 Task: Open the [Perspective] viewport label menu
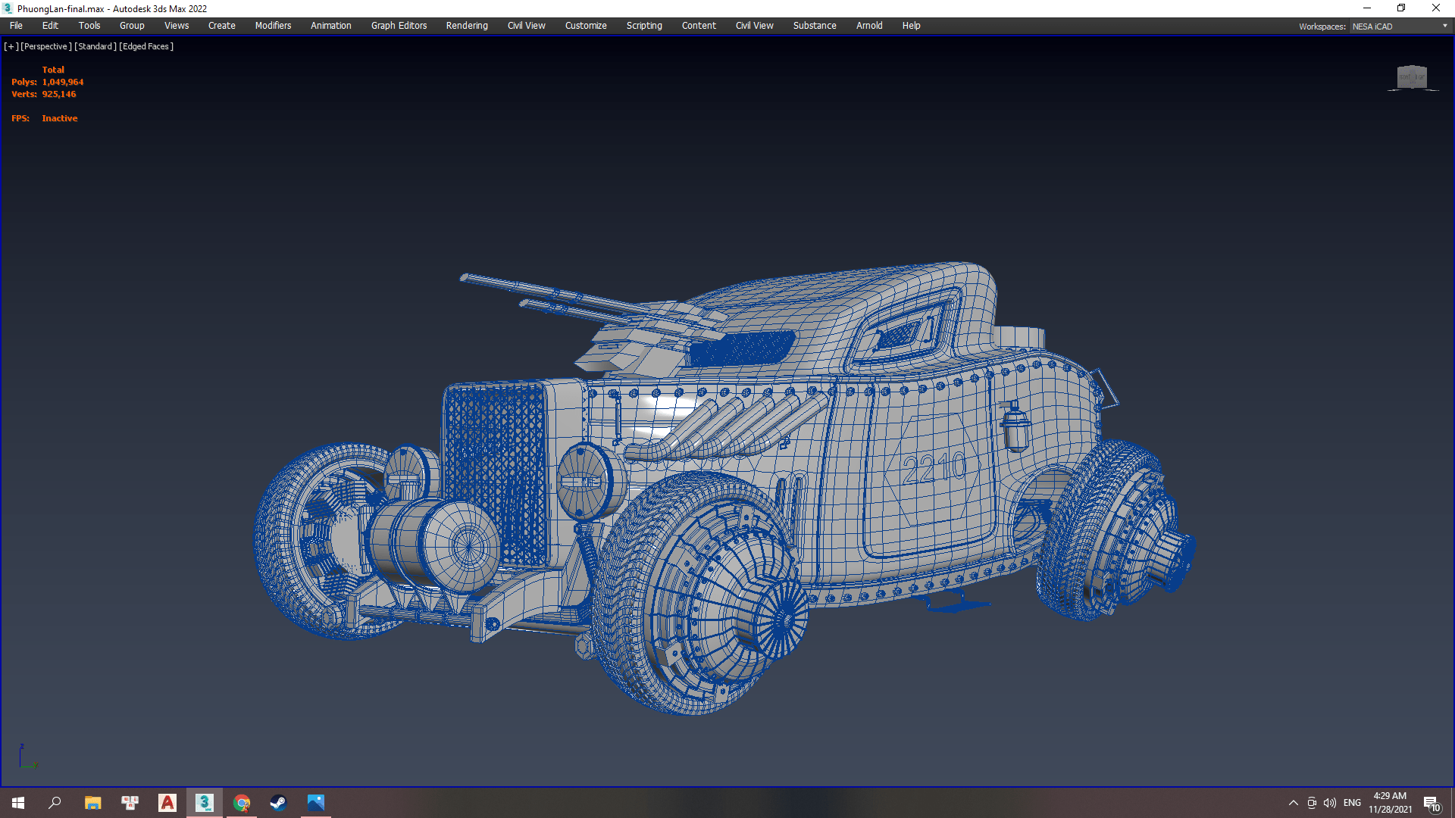coord(46,47)
